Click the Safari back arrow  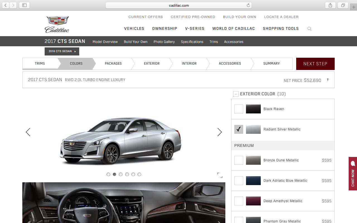(6, 5)
